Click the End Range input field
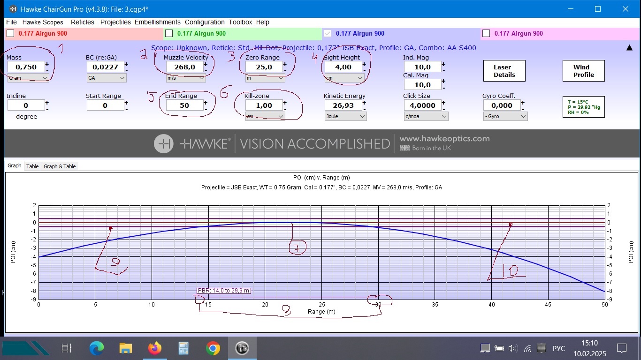Image resolution: width=641 pixels, height=360 pixels. [x=184, y=105]
